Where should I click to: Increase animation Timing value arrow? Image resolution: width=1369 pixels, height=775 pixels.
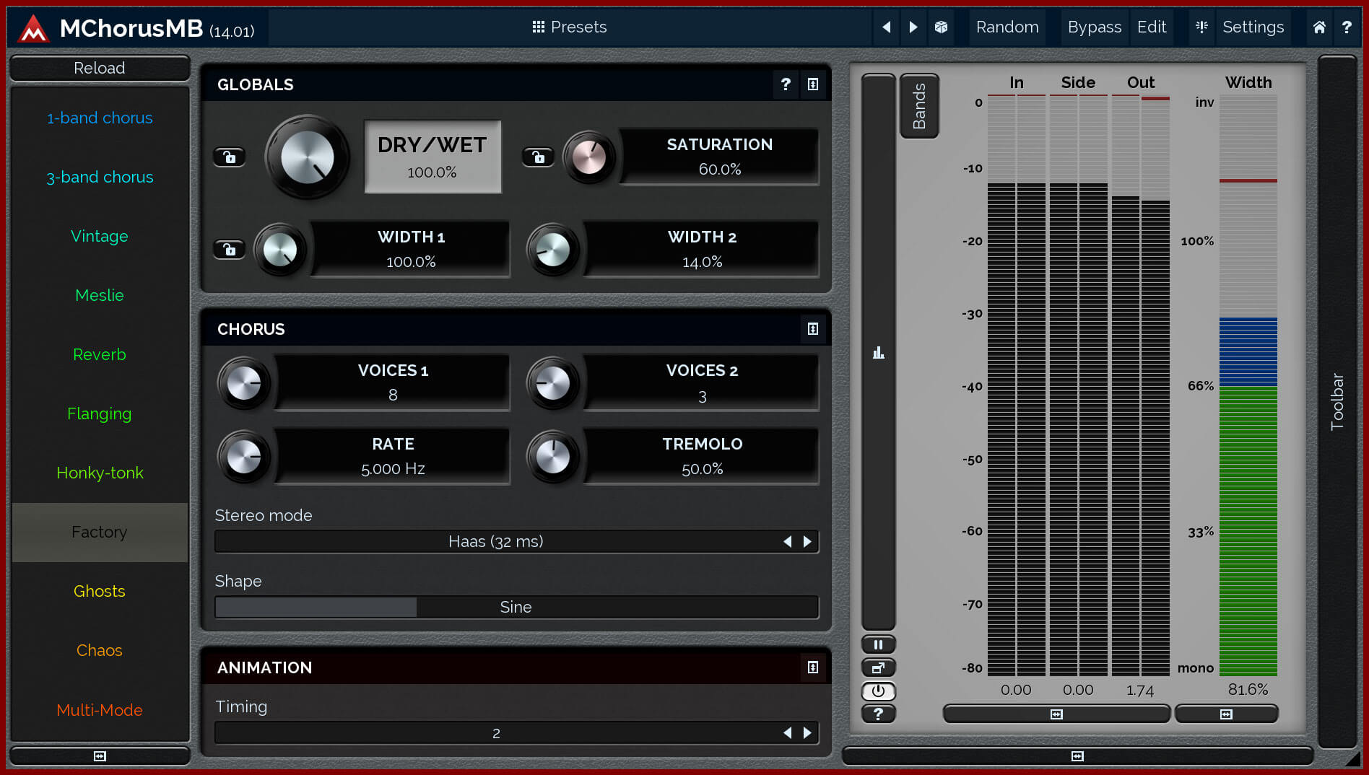click(x=807, y=733)
